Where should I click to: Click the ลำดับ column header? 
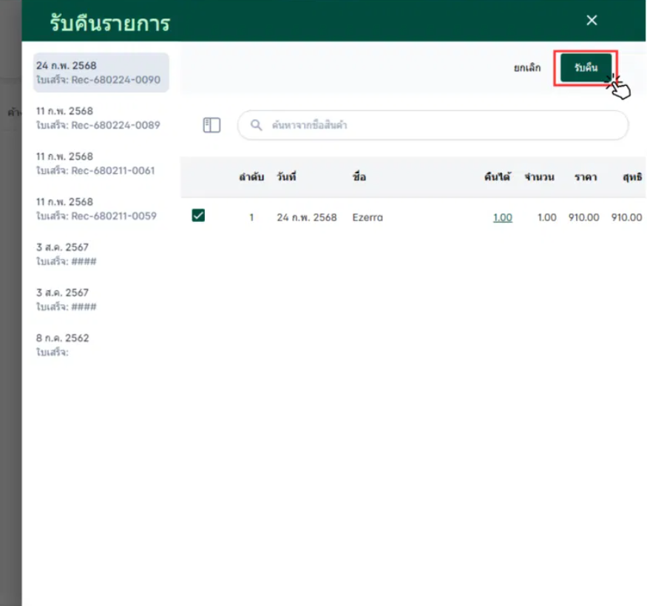coord(251,177)
